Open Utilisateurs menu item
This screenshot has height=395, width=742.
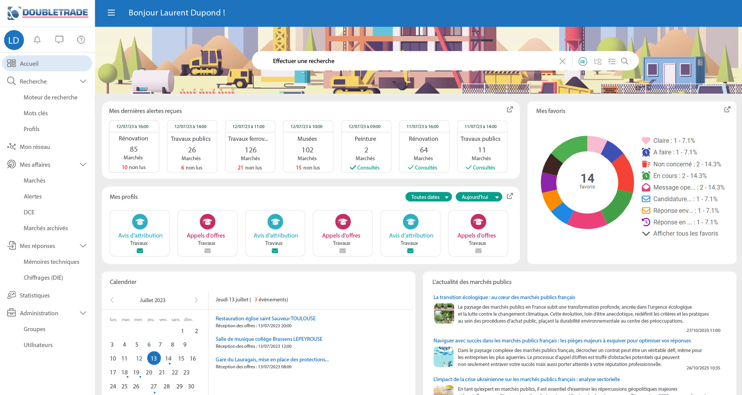pyautogui.click(x=38, y=345)
